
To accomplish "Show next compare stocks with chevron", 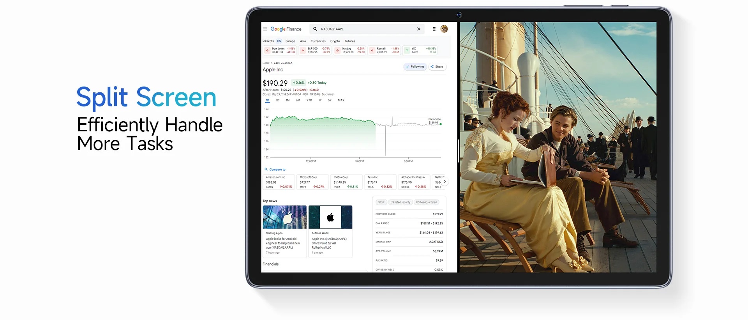I will point(445,182).
